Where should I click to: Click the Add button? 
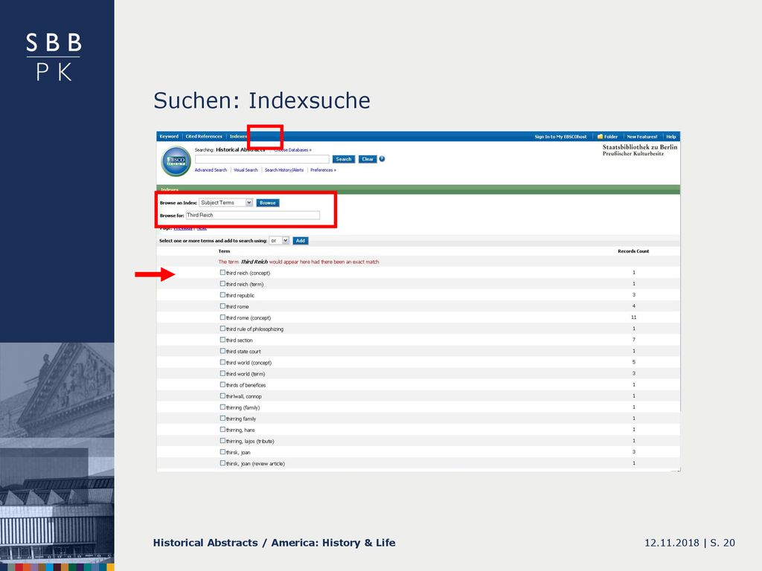click(301, 241)
